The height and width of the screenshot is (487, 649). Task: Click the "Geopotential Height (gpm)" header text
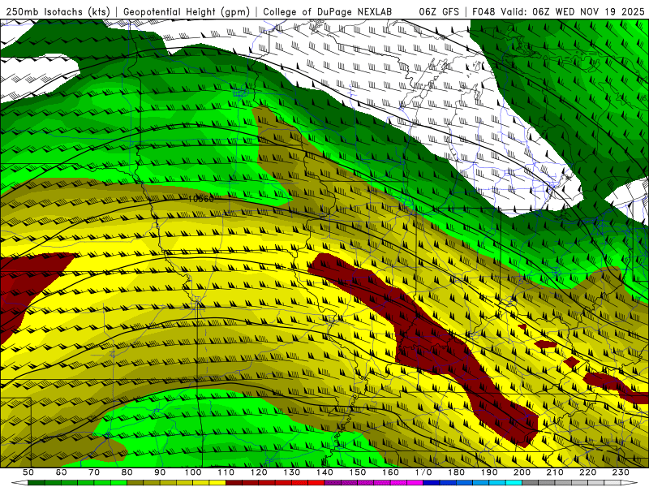pyautogui.click(x=187, y=12)
